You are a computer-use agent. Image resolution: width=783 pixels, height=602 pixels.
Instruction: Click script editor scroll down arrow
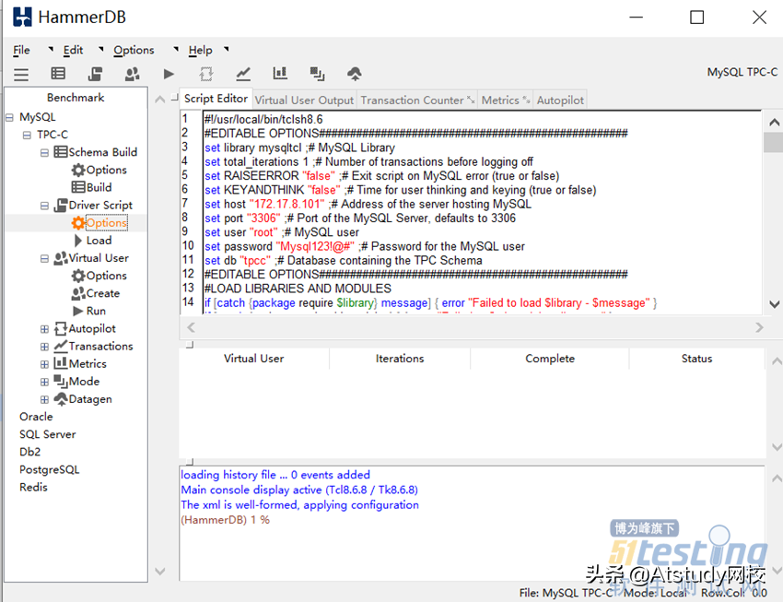(774, 303)
